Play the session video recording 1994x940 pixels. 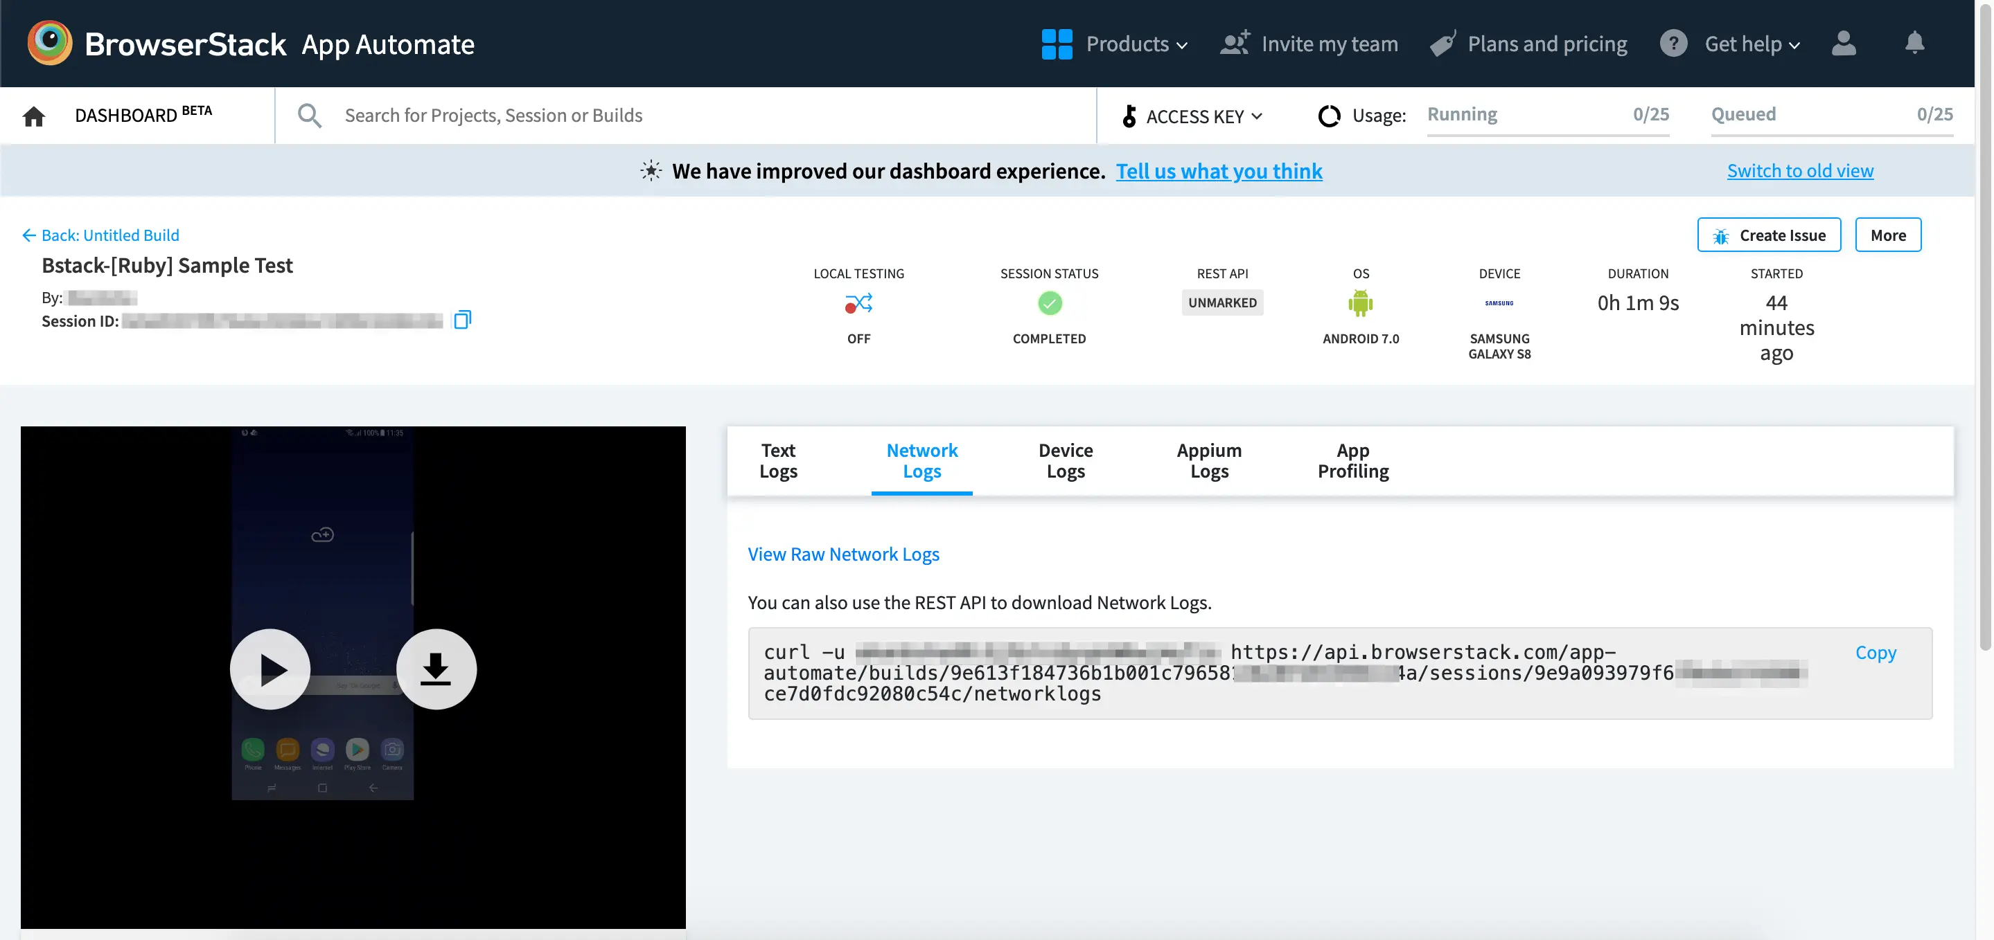point(270,669)
